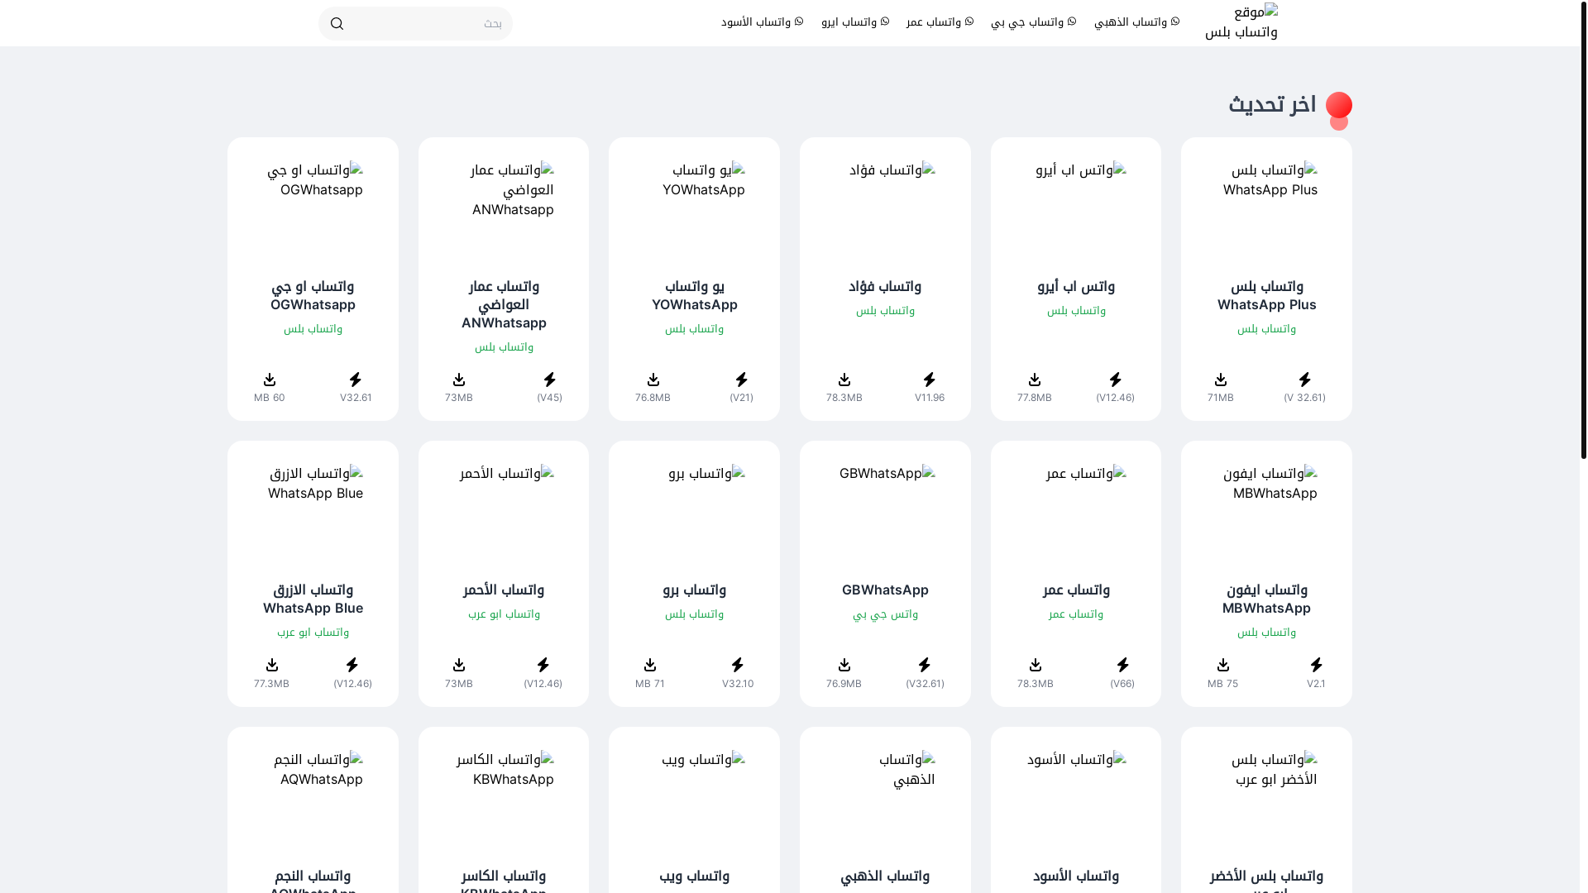Viewport: 1588px width, 893px height.
Task: Open واتساب برو card title
Action: pos(694,590)
